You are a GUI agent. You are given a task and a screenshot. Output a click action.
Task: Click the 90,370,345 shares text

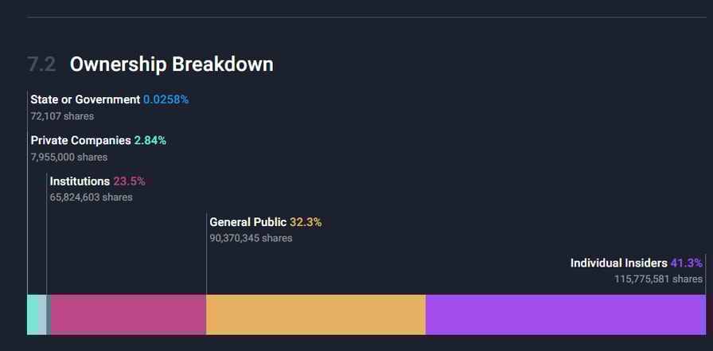click(251, 238)
